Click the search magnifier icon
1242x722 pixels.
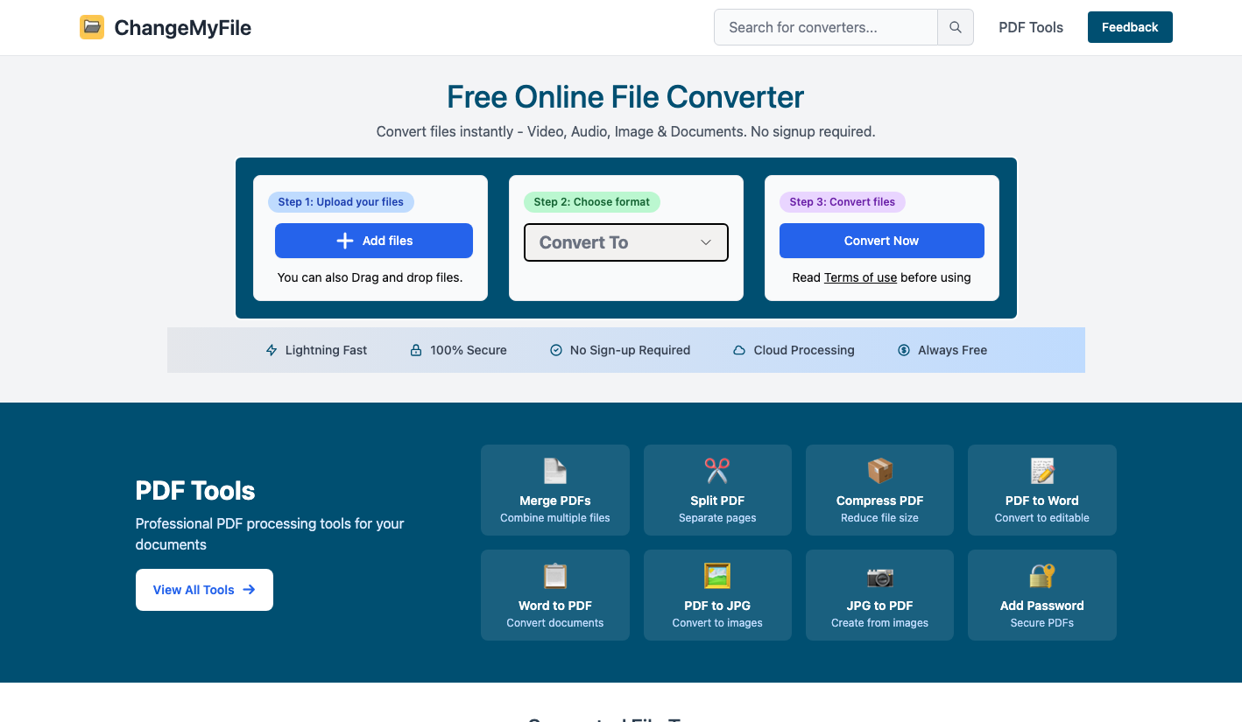pos(955,27)
